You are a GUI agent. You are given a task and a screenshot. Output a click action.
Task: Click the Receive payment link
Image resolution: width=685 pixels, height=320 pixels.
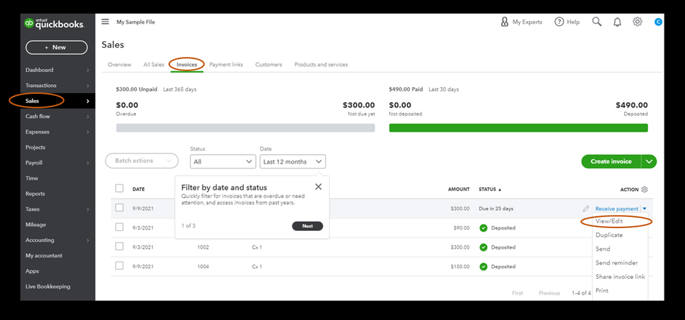617,209
